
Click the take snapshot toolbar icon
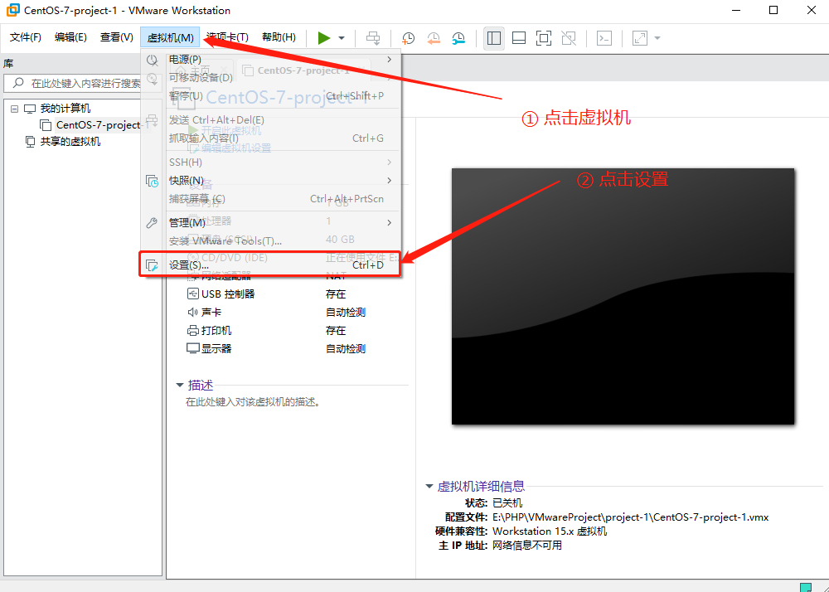(x=408, y=38)
